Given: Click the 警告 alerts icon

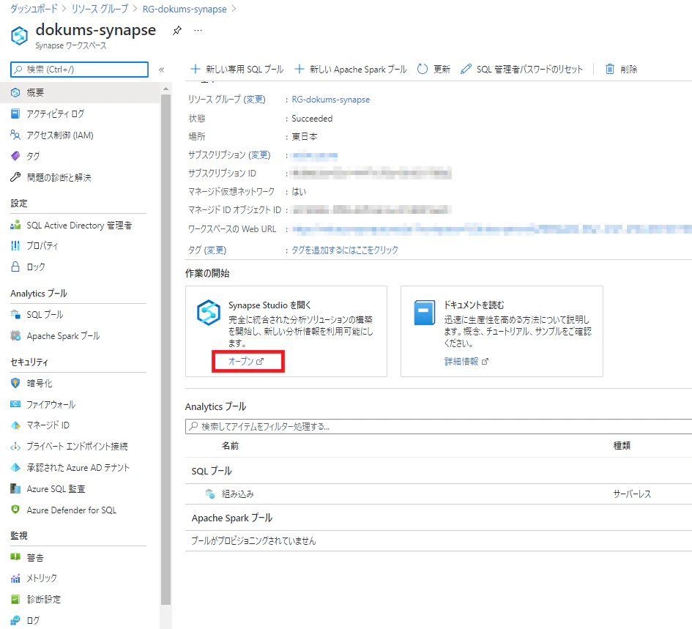Looking at the screenshot, I should coord(15,557).
